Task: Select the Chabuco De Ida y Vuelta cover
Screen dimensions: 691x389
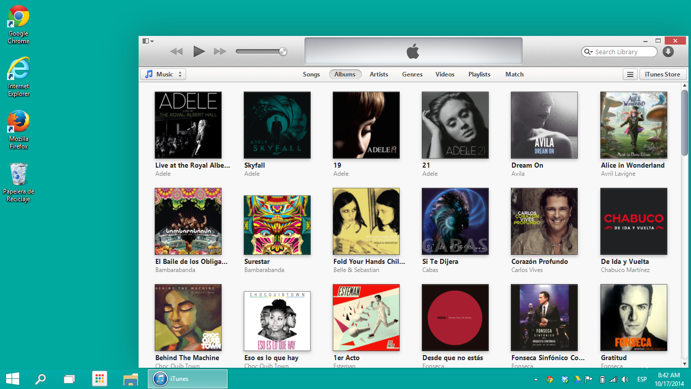Action: pos(634,221)
